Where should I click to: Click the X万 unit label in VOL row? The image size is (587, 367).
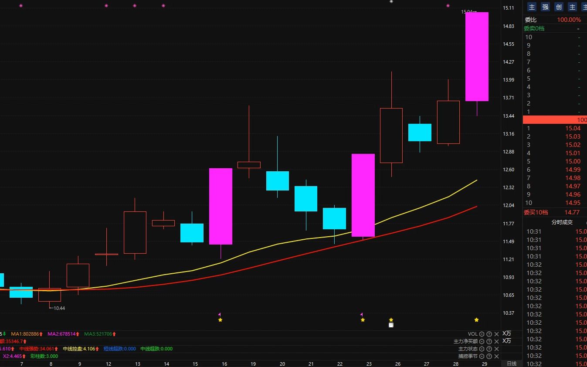click(507, 334)
